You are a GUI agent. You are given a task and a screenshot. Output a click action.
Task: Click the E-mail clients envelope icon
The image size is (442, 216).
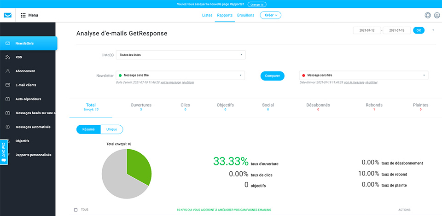tap(8, 85)
